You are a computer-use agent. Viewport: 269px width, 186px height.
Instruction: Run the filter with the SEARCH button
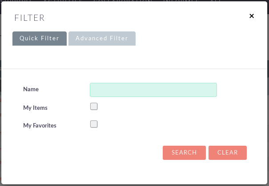pyautogui.click(x=184, y=153)
